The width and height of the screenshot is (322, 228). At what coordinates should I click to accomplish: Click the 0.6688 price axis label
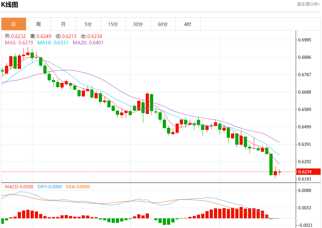(305, 92)
